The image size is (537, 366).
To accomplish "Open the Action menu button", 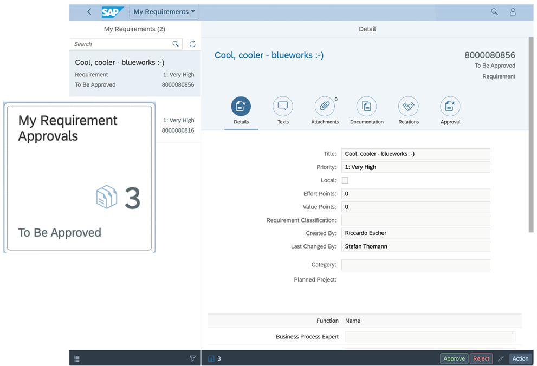I will tap(520, 358).
